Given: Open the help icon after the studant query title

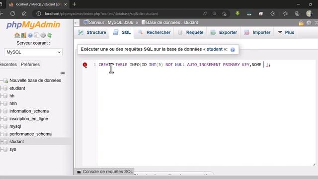Looking at the screenshot, I should pos(233,50).
